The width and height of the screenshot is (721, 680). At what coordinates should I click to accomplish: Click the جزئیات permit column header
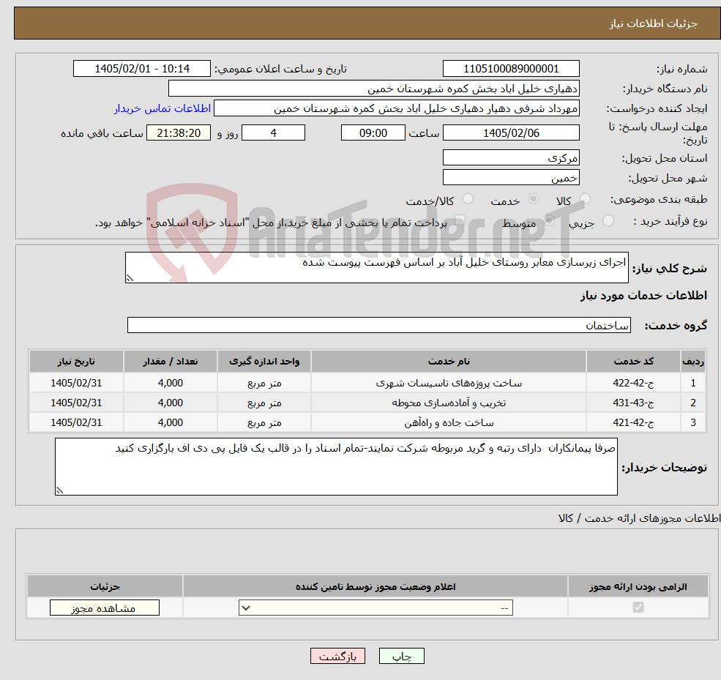[105, 586]
